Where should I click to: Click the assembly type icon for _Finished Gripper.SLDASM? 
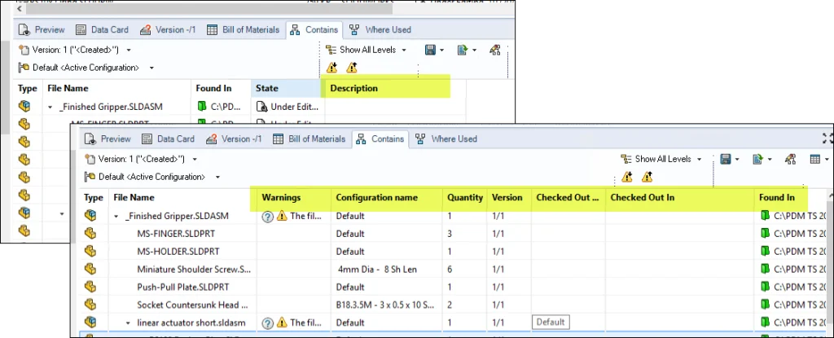point(94,216)
